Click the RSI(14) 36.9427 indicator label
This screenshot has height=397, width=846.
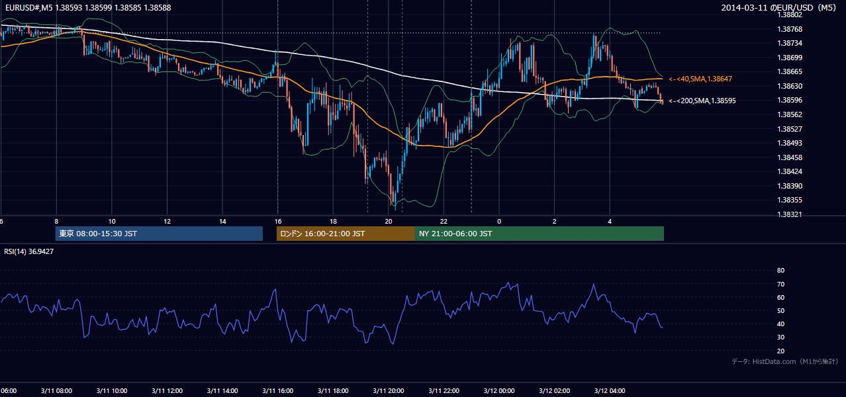click(x=28, y=251)
